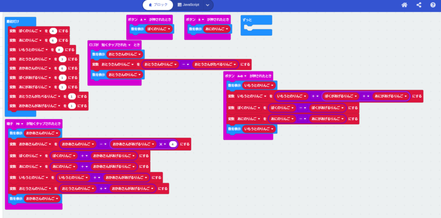Edit value 3 for おとうさんのりんご in 最初だけ
The image size is (441, 218).
point(62,59)
